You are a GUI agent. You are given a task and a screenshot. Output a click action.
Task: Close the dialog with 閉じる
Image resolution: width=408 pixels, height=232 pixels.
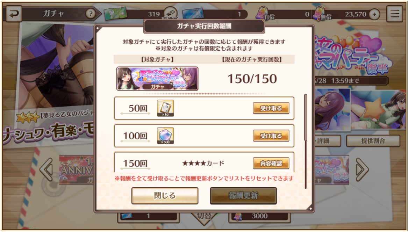point(165,196)
